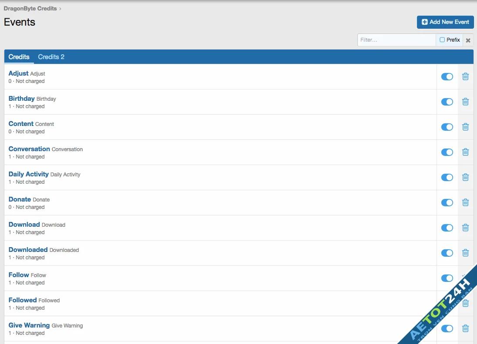477x344 pixels.
Task: Delete the Adjust event via trash icon
Action: [x=465, y=76]
